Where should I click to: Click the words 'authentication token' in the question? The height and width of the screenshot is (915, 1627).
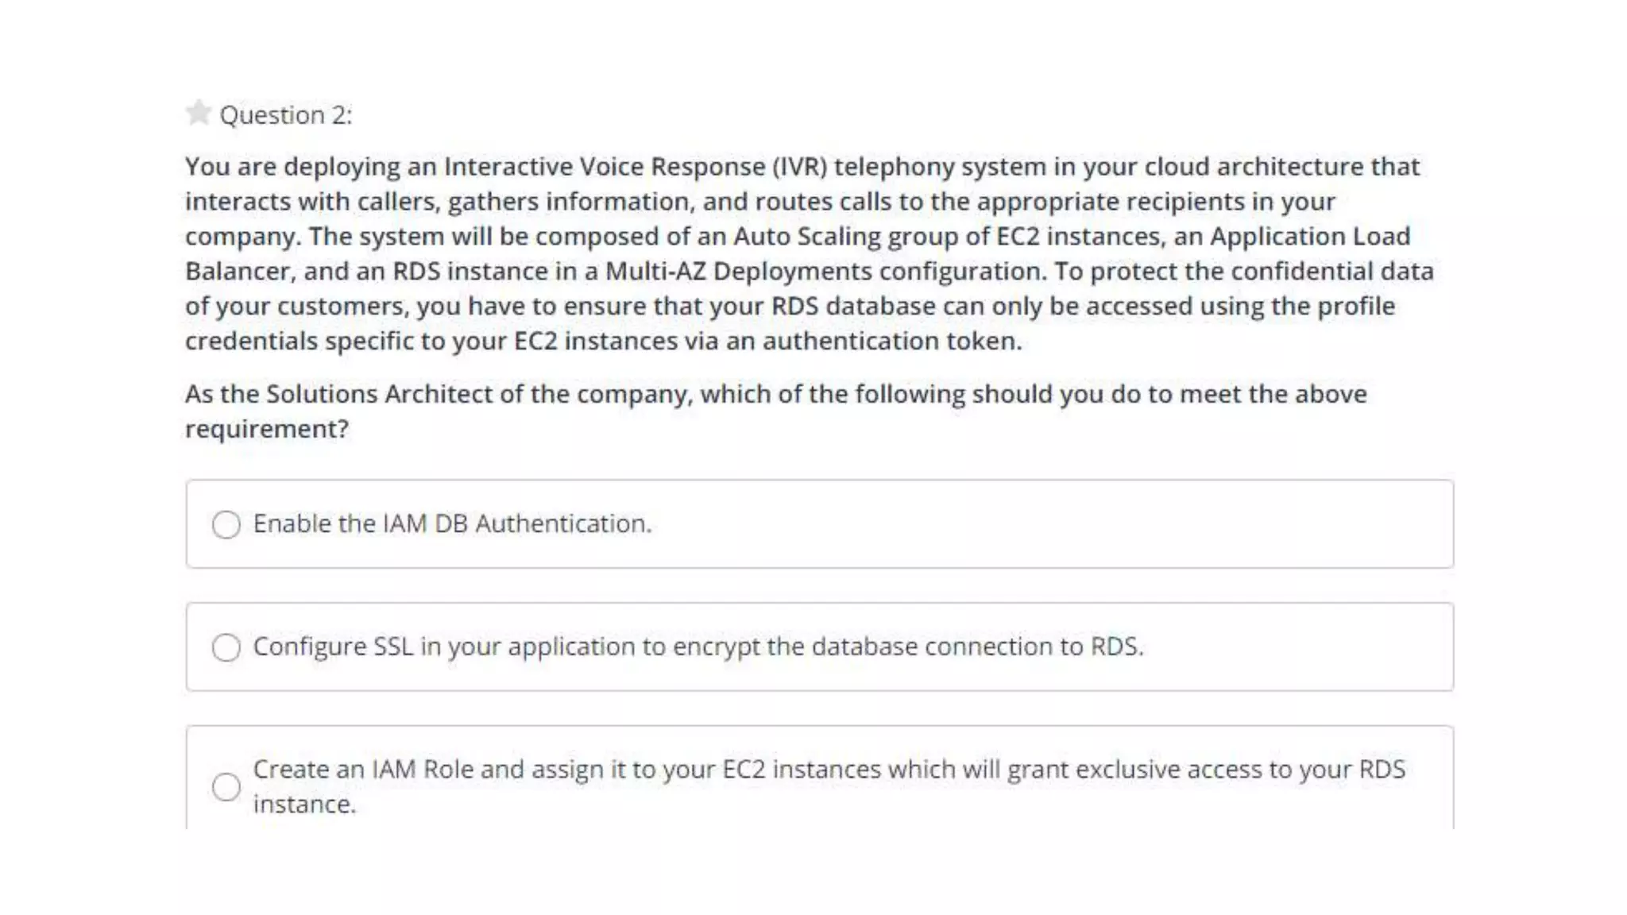pyautogui.click(x=891, y=342)
